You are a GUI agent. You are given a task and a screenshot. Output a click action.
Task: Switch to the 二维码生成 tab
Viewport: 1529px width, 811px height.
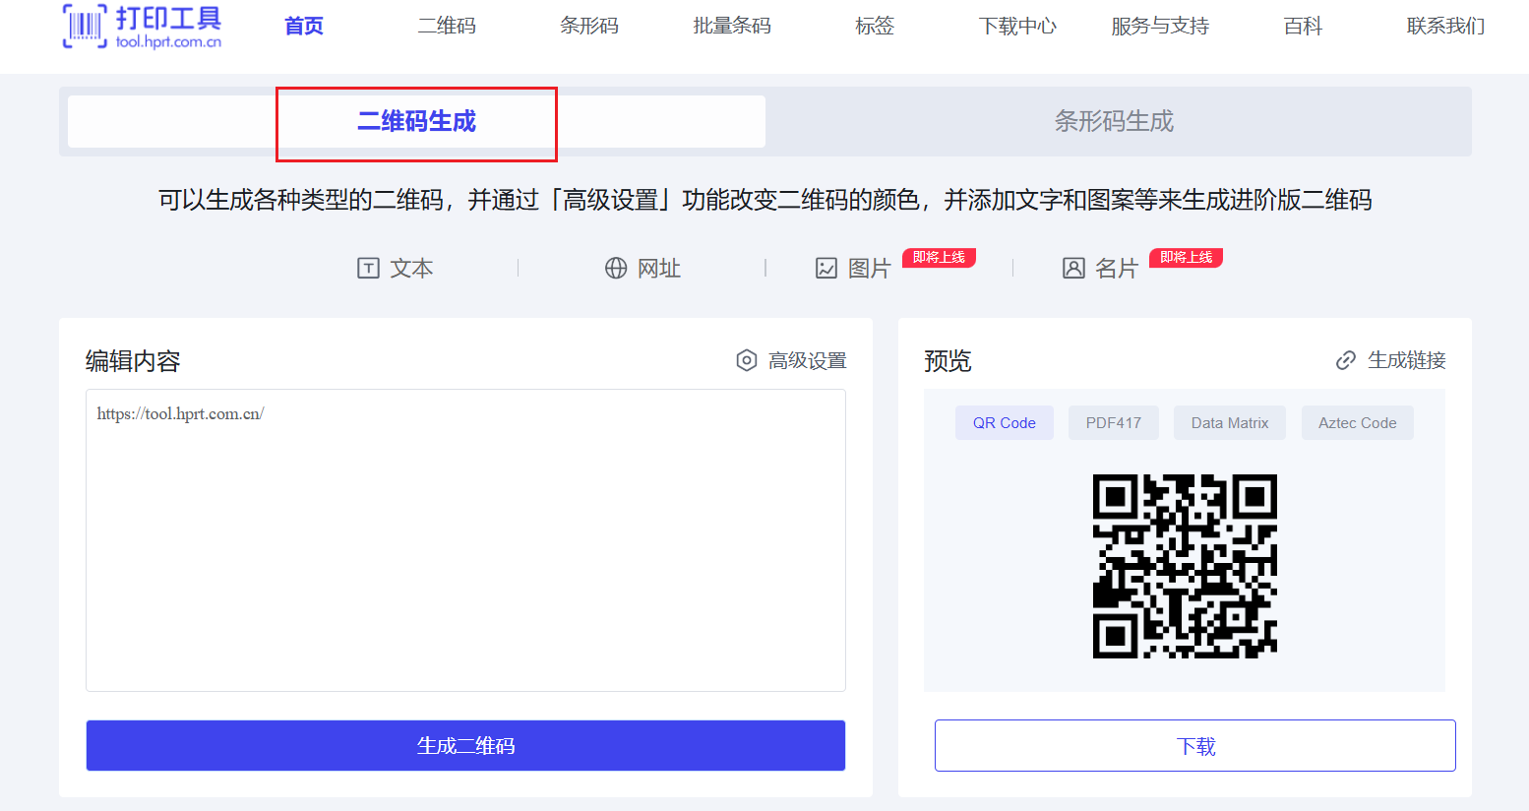click(x=416, y=121)
